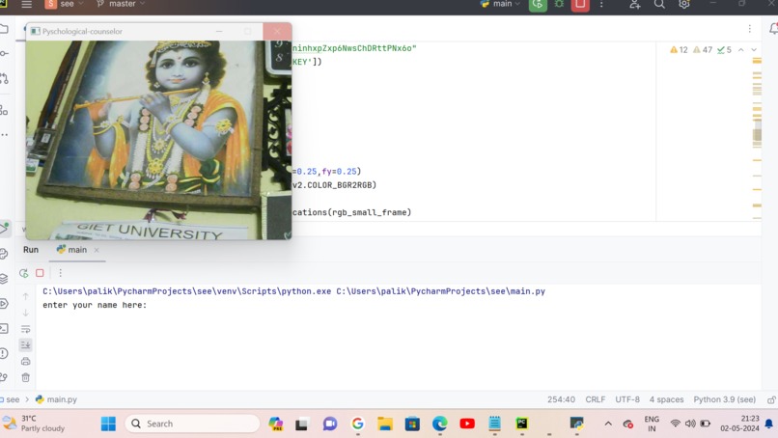Open Search Everywhere magnifier icon
Image resolution: width=778 pixels, height=438 pixels.
point(659,5)
